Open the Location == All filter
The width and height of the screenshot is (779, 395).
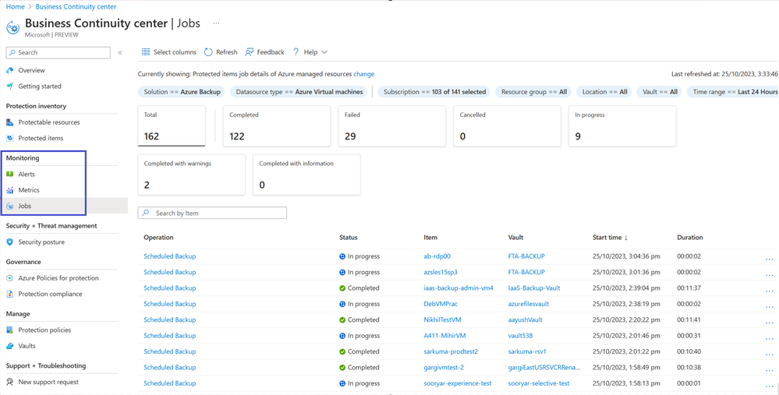pyautogui.click(x=604, y=92)
